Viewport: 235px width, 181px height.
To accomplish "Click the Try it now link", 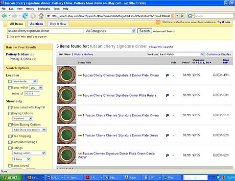I will [224, 22].
